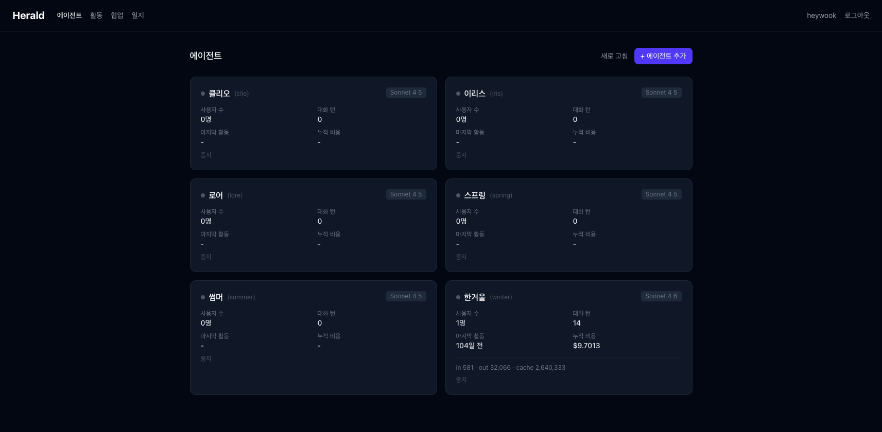
Task: Open the 클리오 agent name
Action: tap(219, 93)
